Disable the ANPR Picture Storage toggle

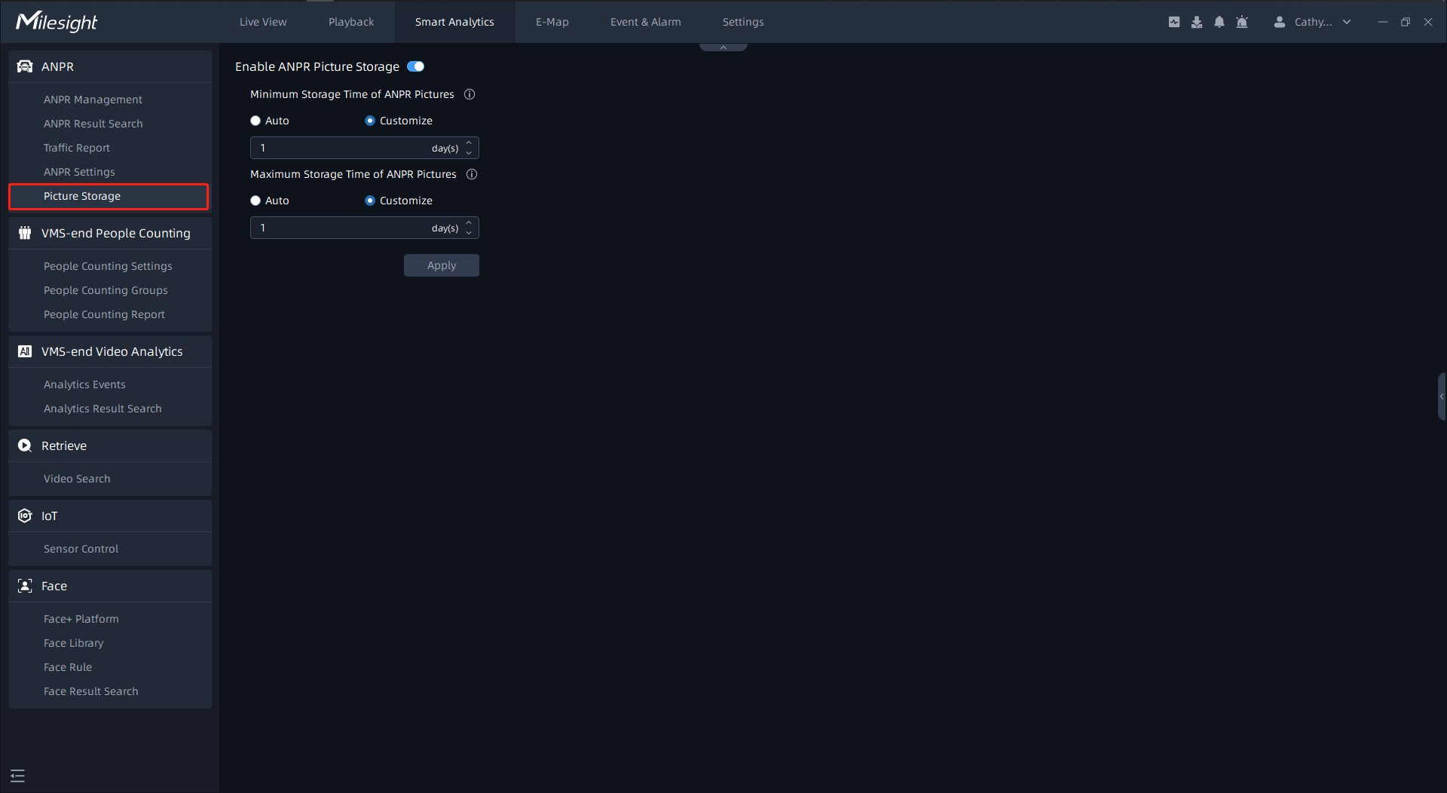(416, 66)
